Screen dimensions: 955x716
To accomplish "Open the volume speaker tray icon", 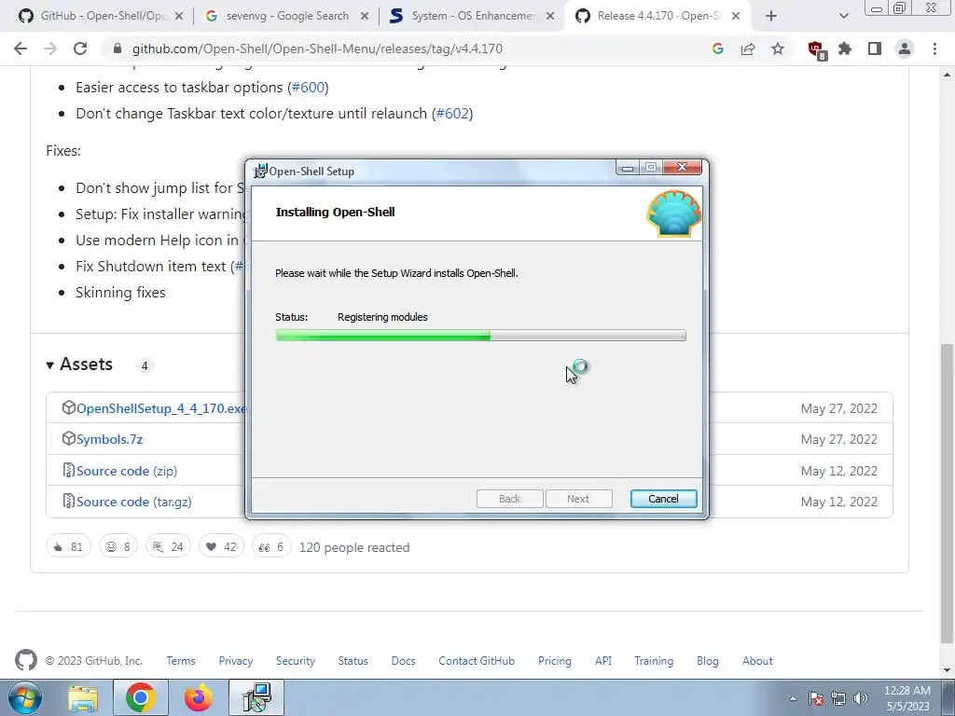I will point(861,698).
